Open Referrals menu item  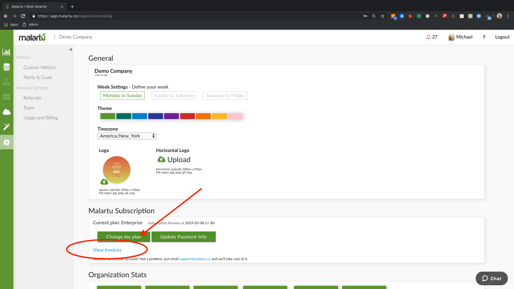click(32, 98)
